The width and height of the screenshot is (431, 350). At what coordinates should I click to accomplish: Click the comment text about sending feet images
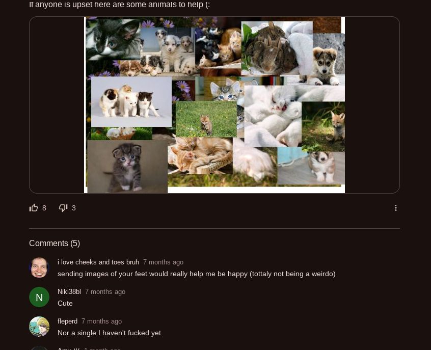pyautogui.click(x=196, y=274)
